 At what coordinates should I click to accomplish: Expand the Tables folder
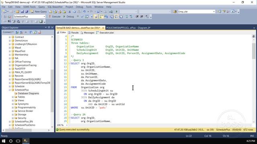13,97
